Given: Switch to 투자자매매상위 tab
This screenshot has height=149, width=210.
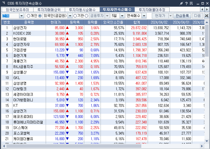Looking at the screenshot, I should [x=49, y=10].
